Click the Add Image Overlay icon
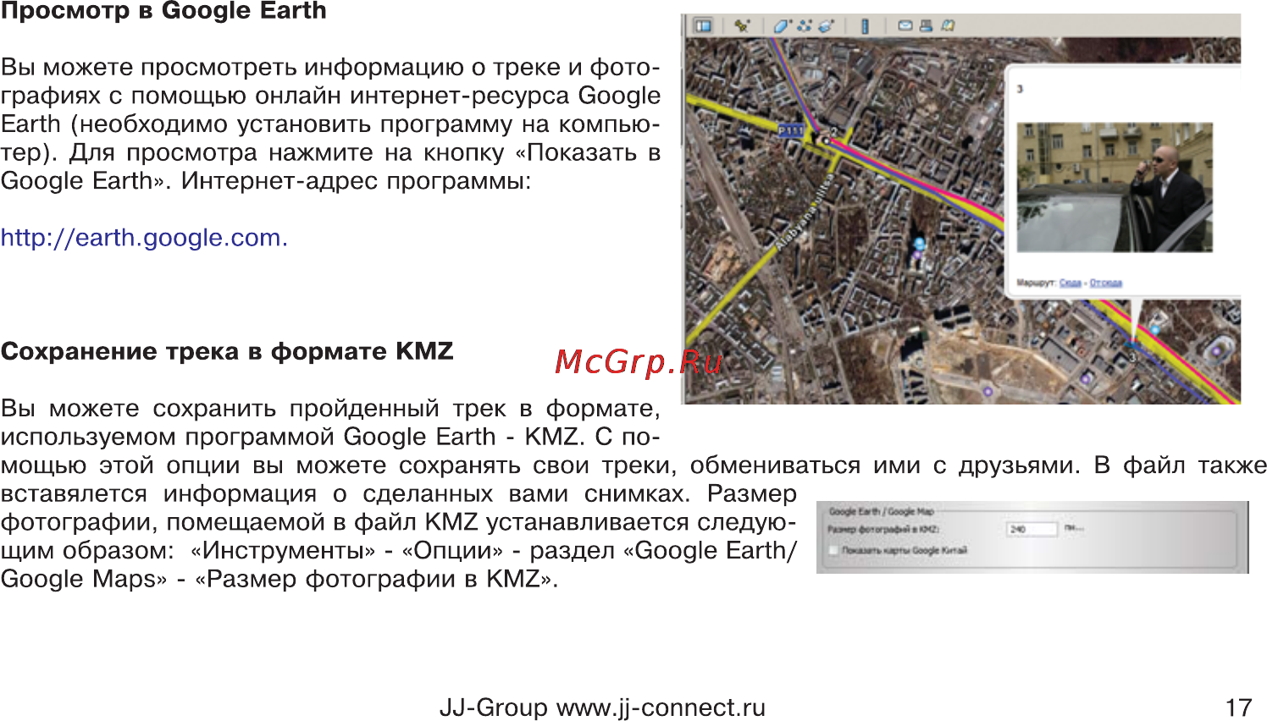 826,25
